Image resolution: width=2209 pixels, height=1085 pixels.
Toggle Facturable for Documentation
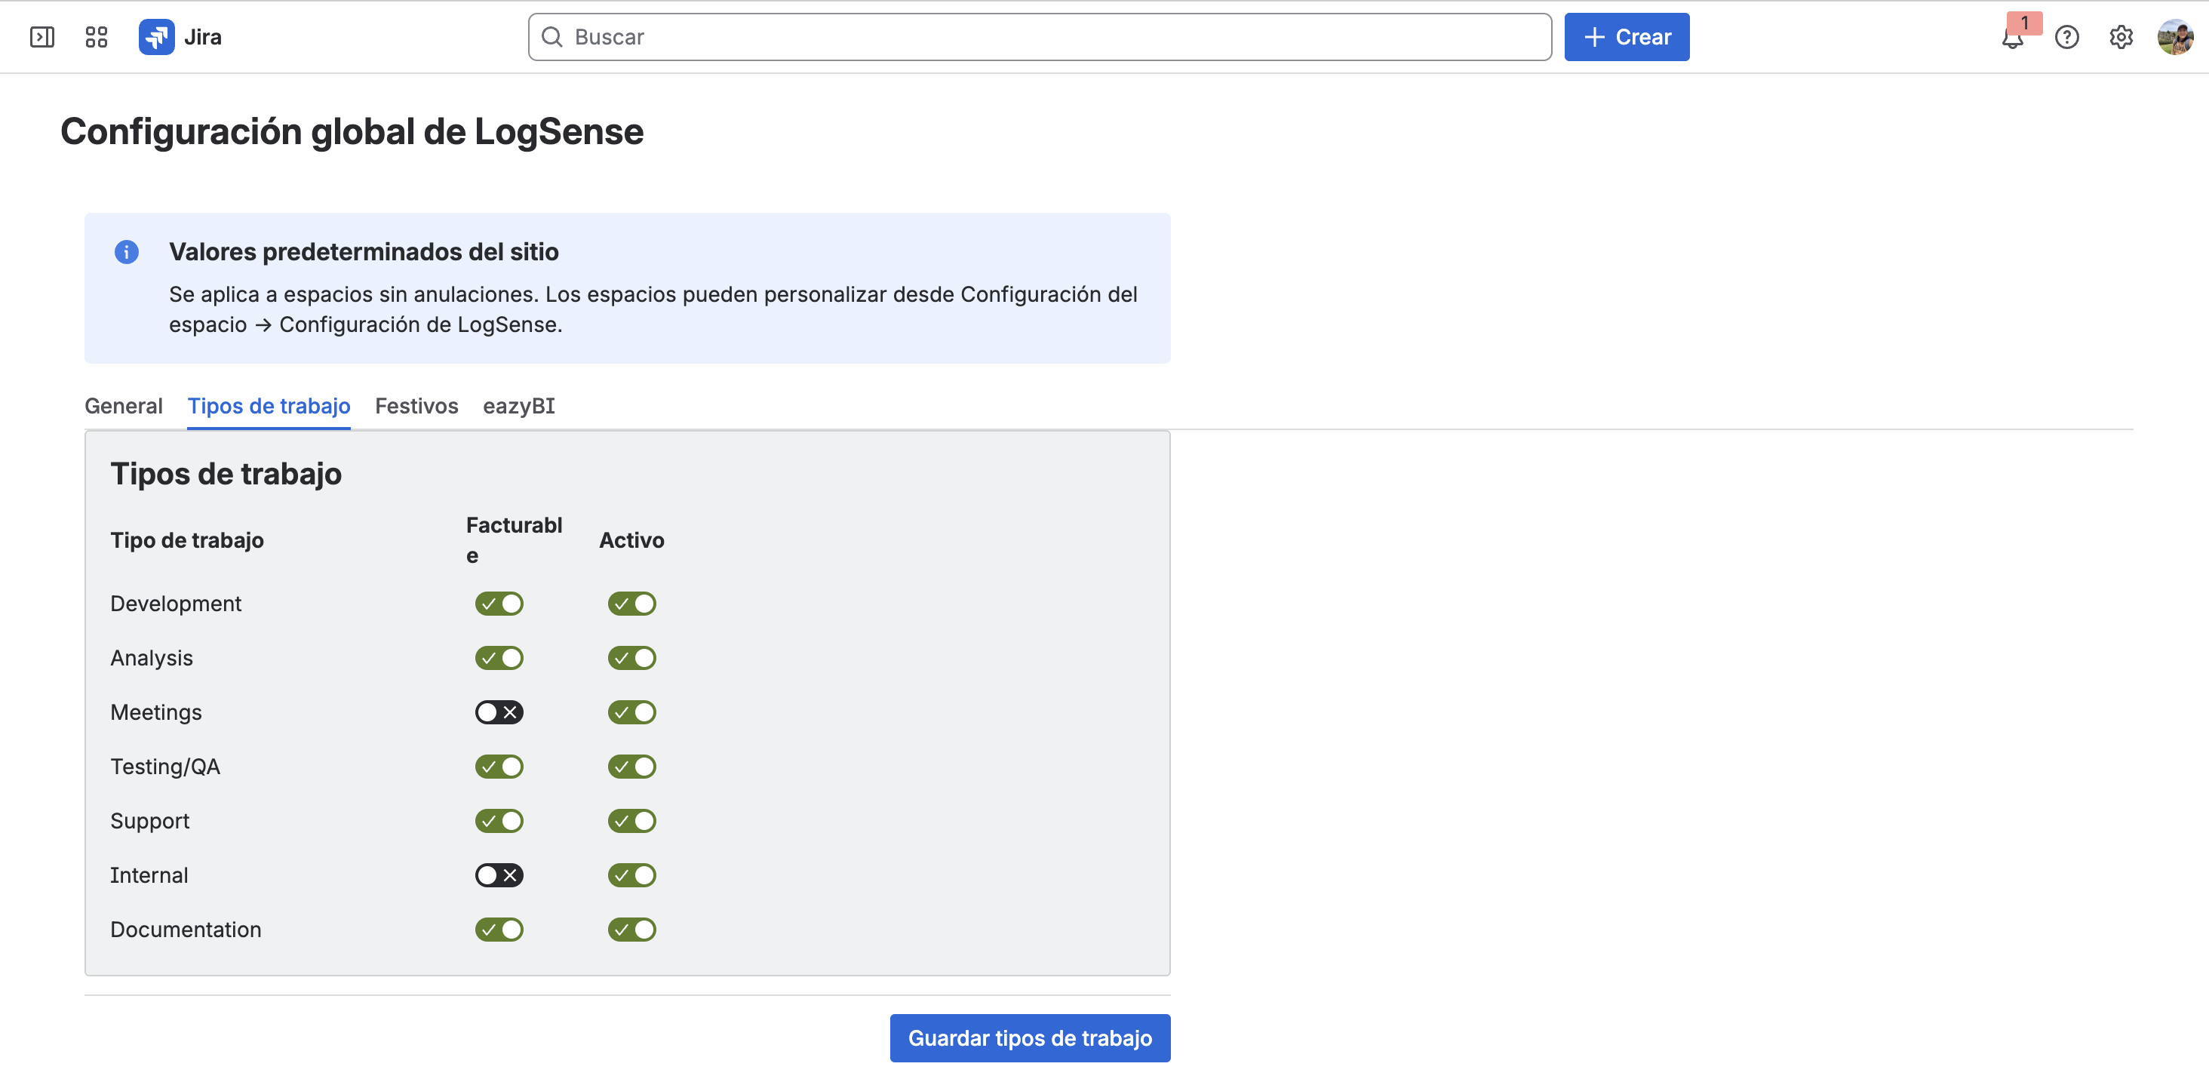[499, 930]
